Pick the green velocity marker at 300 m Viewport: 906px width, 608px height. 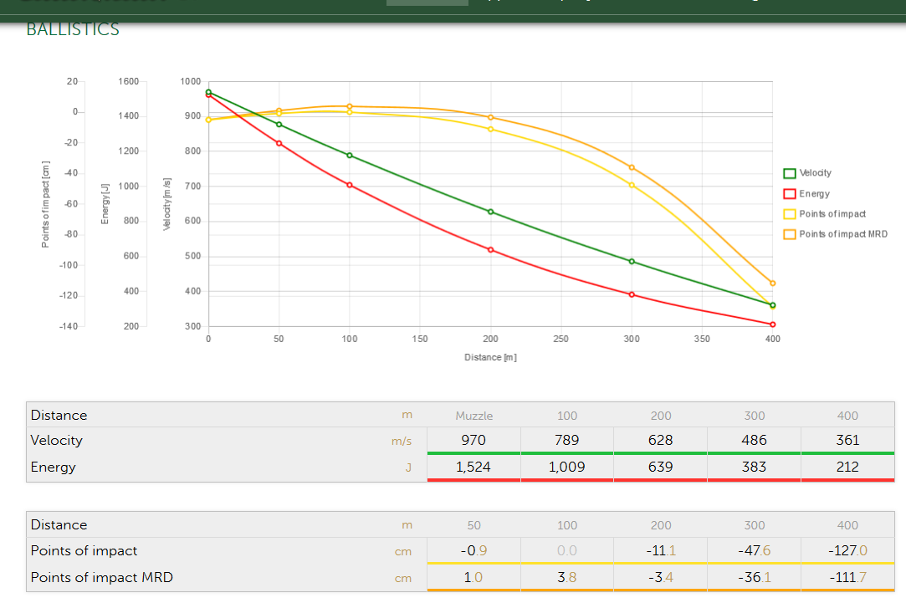pyautogui.click(x=632, y=262)
